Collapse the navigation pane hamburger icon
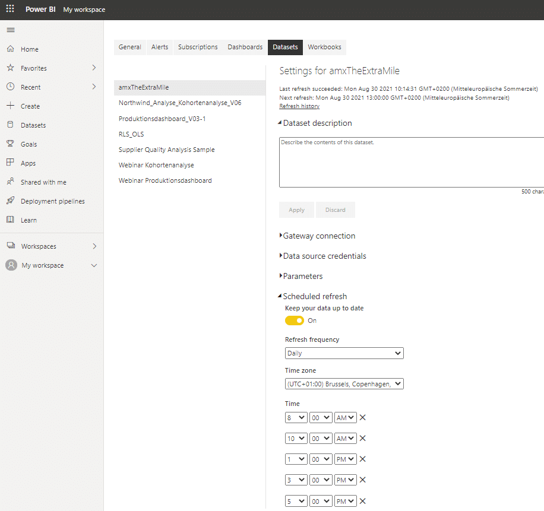 pyautogui.click(x=11, y=30)
